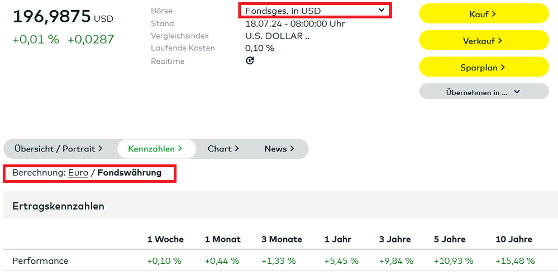Image resolution: width=558 pixels, height=275 pixels.
Task: Open the News tab
Action: click(x=279, y=149)
